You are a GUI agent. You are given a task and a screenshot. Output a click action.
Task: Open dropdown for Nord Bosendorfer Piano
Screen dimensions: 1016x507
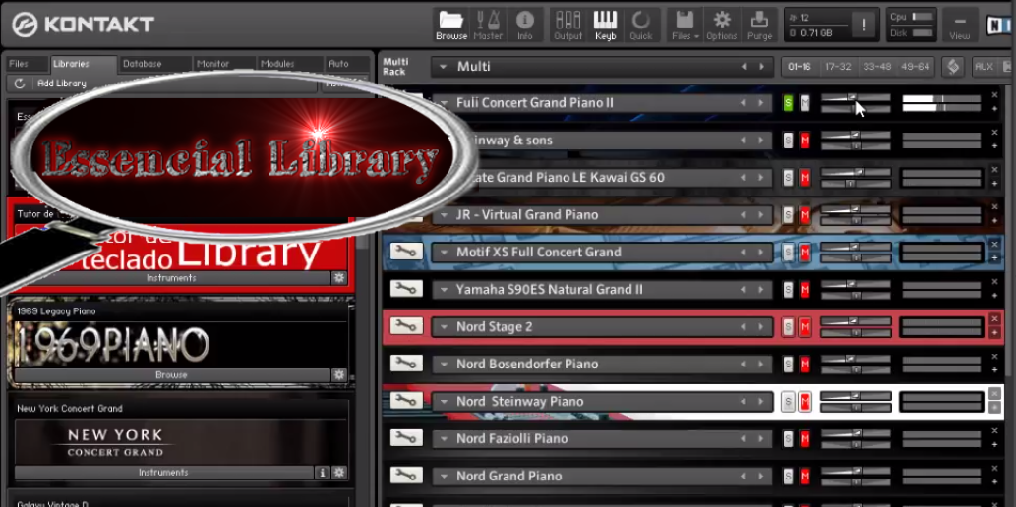pos(444,365)
